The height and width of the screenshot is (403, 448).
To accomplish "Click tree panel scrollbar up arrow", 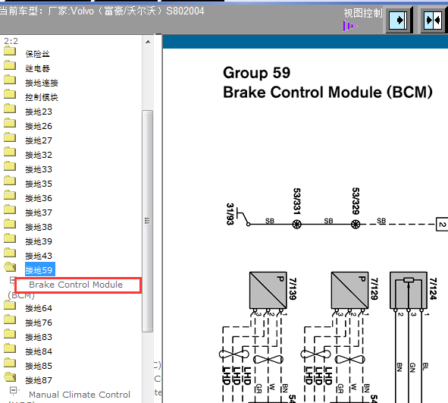I will 148,42.
